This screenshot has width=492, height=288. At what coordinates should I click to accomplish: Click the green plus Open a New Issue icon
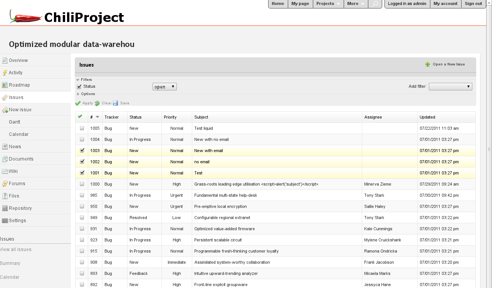click(428, 64)
